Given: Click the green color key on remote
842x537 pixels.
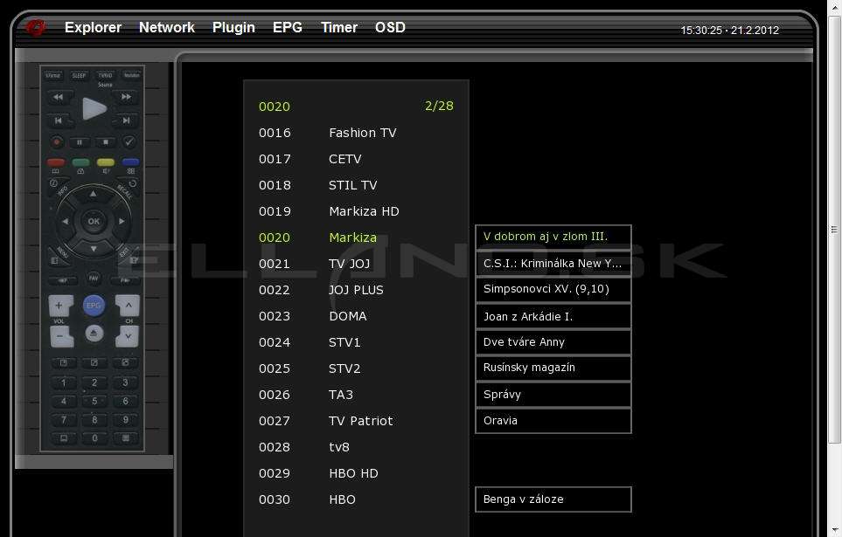Looking at the screenshot, I should [80, 162].
